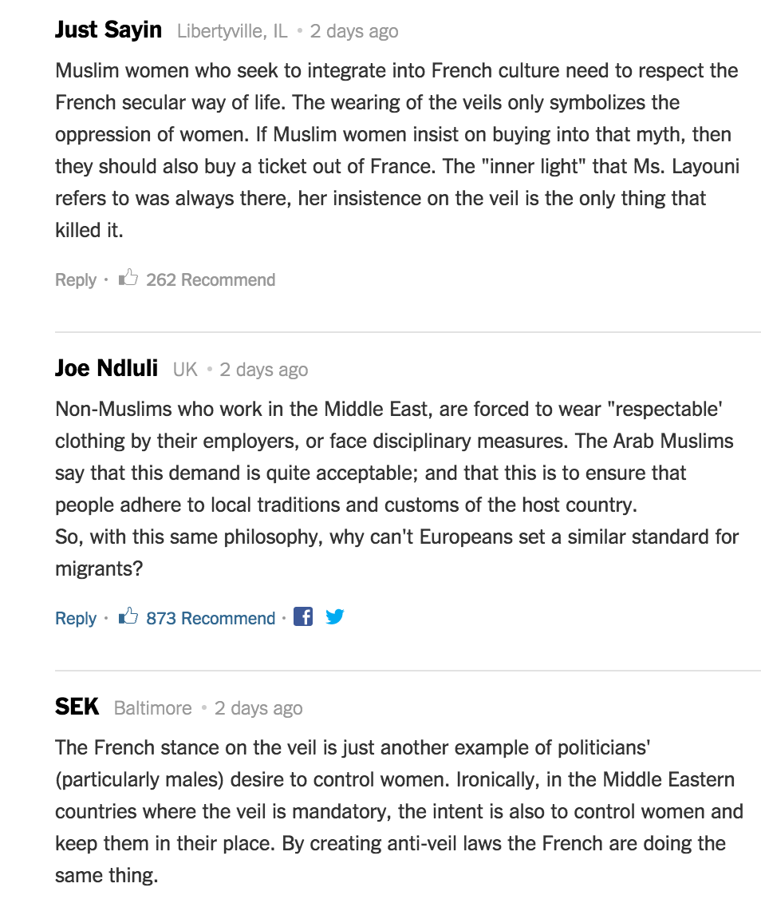Open the Joe Ndluli commenter name
761x919 pixels.
106,369
